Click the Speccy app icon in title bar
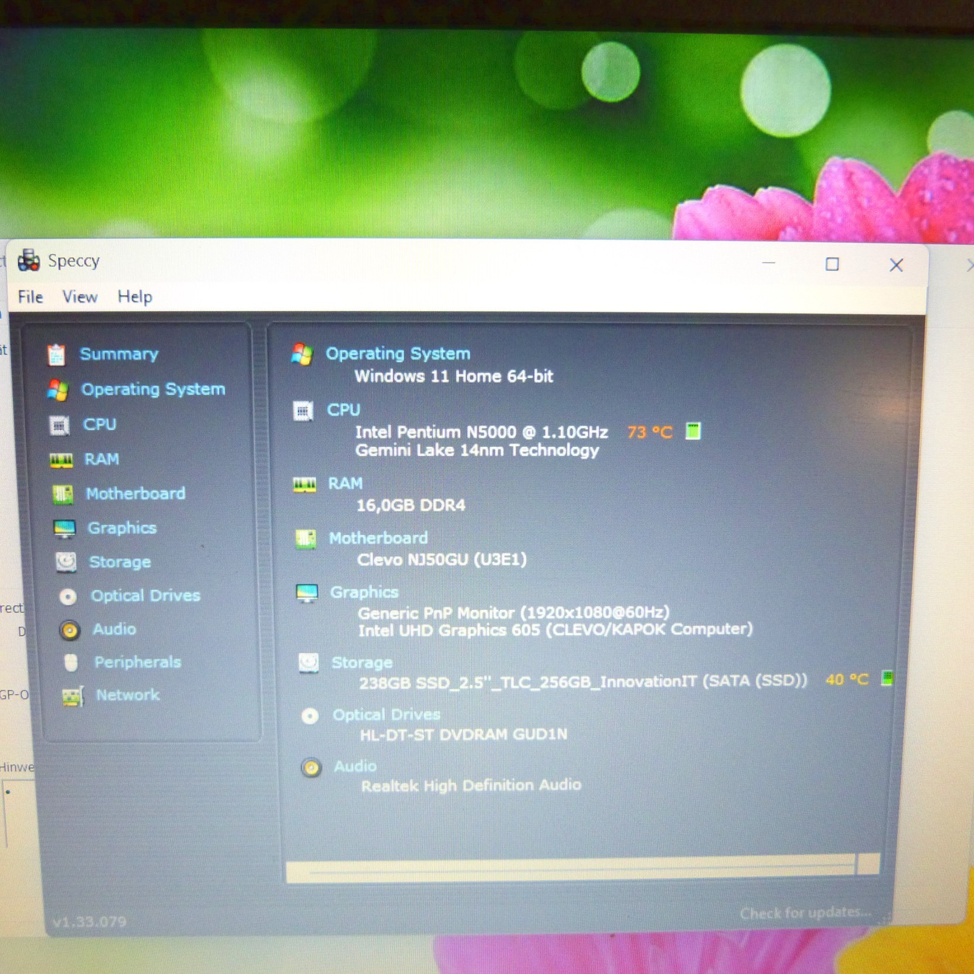974x974 pixels. (x=29, y=261)
